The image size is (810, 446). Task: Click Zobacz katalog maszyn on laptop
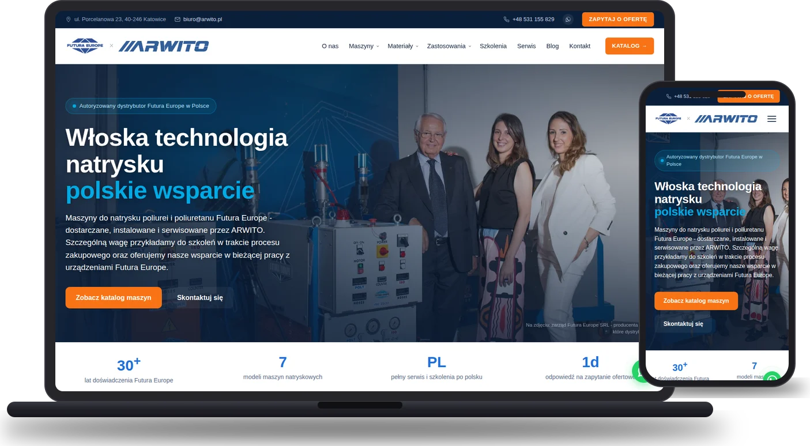click(114, 297)
